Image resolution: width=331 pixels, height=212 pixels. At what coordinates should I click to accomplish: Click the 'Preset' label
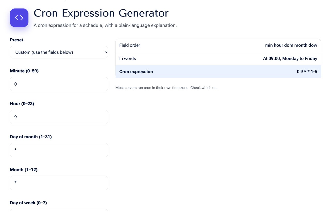coord(17,40)
